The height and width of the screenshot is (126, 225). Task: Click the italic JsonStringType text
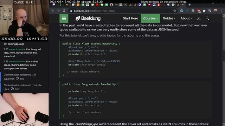point(86,124)
